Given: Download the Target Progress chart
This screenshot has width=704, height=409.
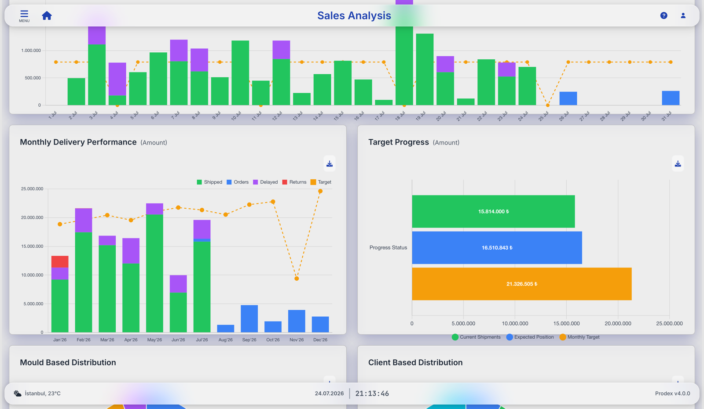Looking at the screenshot, I should [x=678, y=164].
